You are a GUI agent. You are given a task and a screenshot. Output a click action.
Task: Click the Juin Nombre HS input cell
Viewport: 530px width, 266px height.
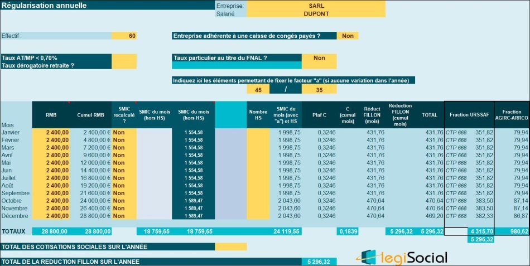258,170
